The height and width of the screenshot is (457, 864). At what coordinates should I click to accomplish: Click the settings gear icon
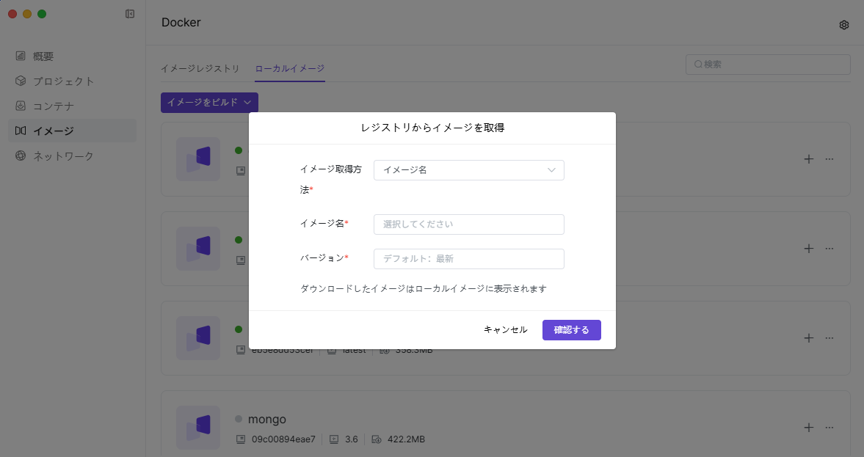844,25
